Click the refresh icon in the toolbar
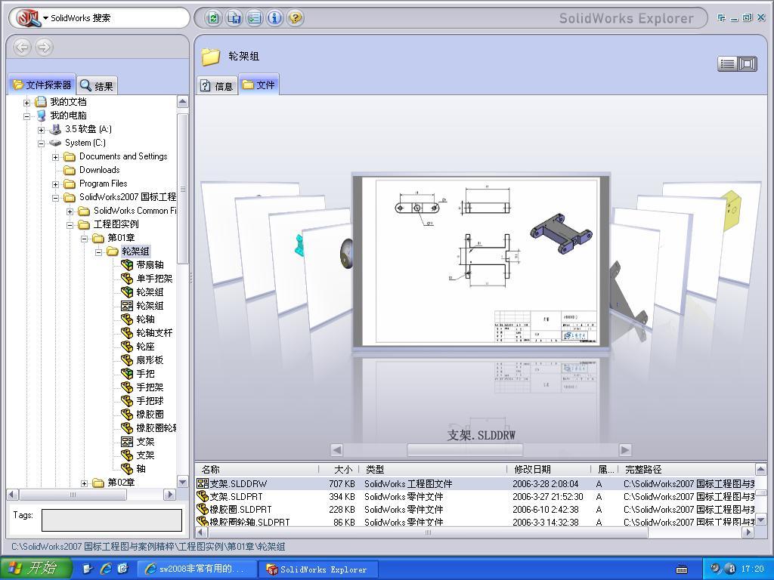This screenshot has width=774, height=580. tap(212, 18)
